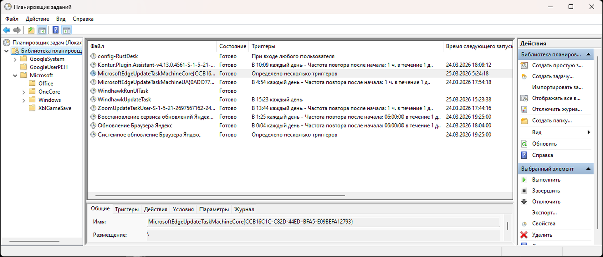Collapse the Microsoft tree node
This screenshot has height=257, width=603.
pos(15,75)
